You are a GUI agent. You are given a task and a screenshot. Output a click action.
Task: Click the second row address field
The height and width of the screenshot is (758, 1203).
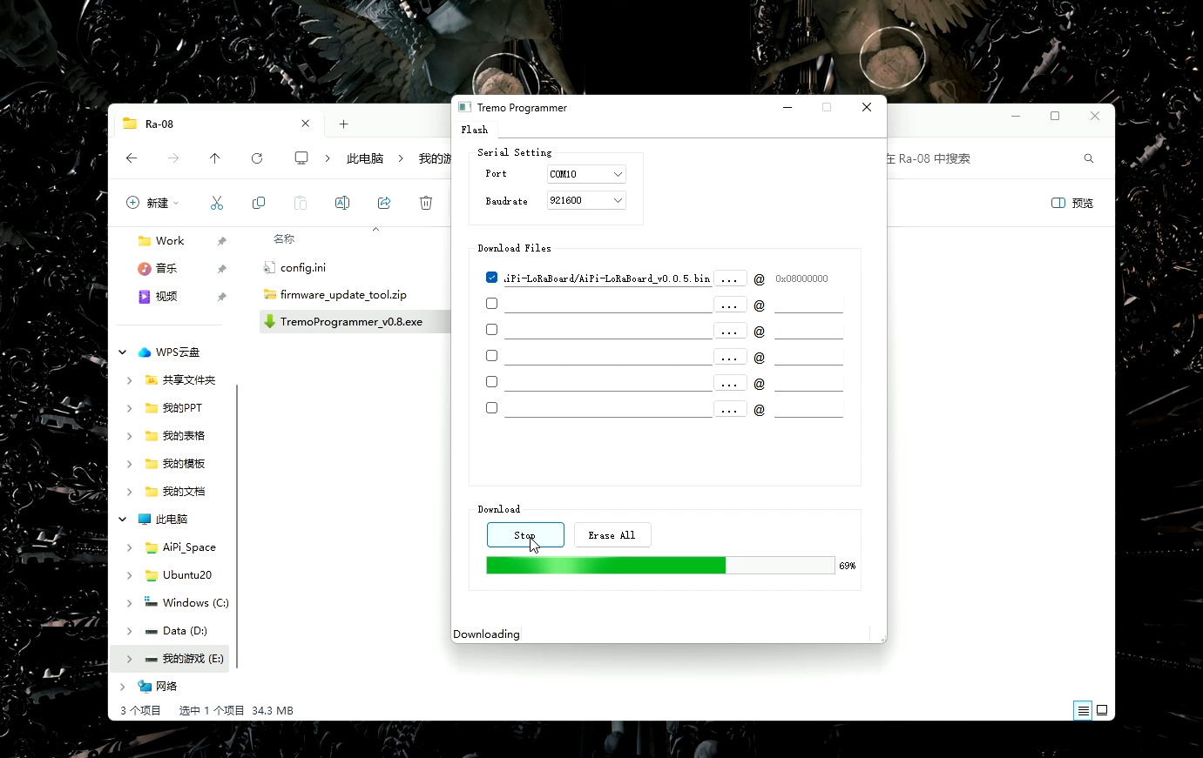coord(808,305)
